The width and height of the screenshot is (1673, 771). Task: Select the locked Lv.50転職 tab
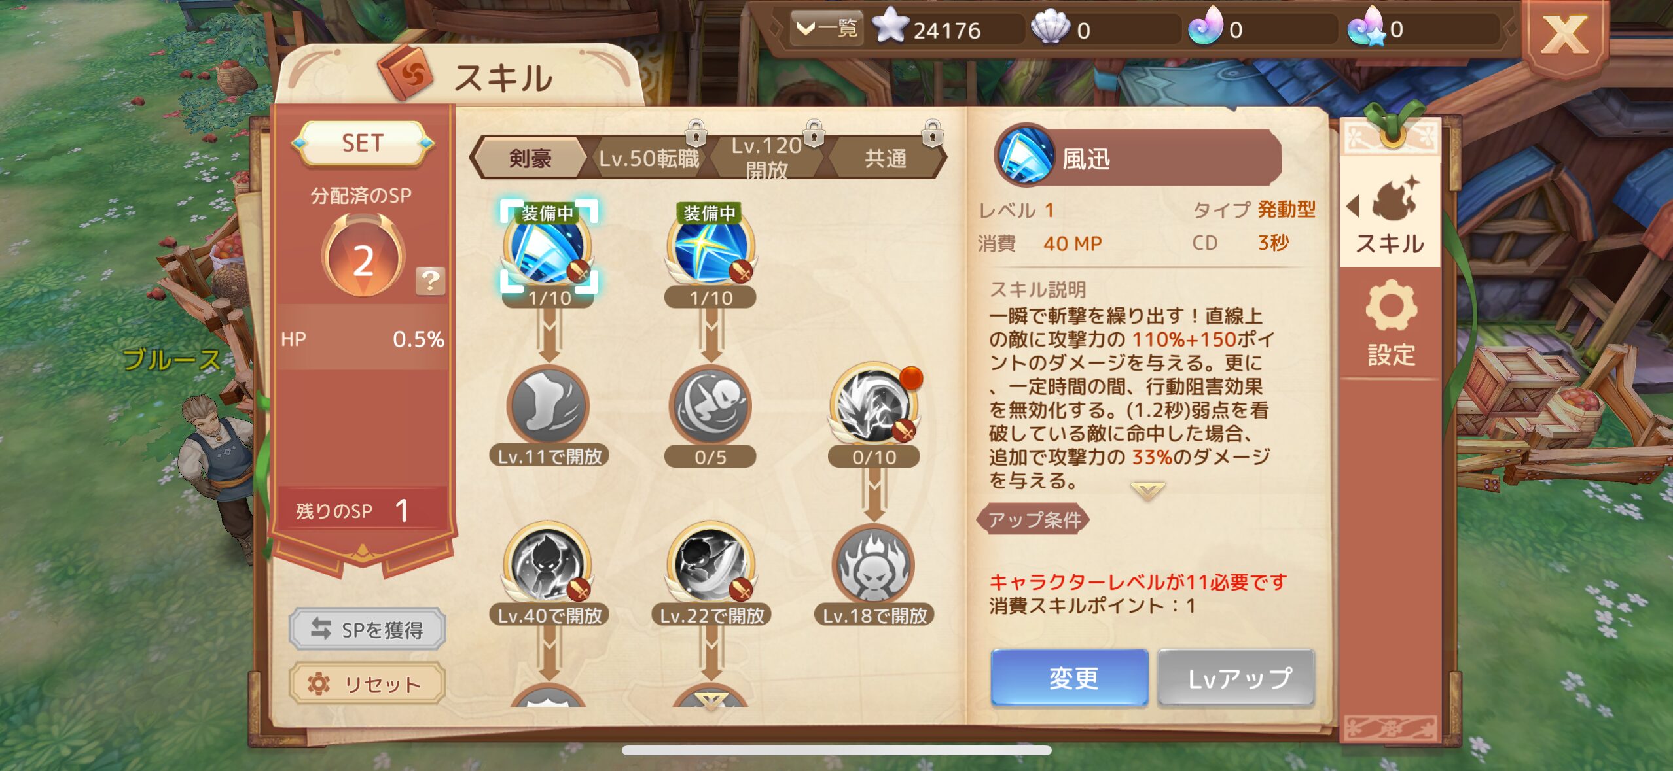click(x=649, y=158)
